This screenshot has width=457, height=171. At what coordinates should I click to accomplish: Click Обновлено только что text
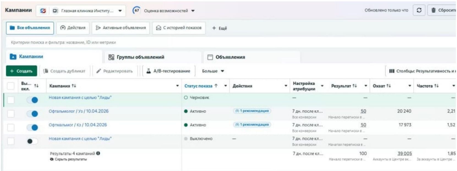386,10
